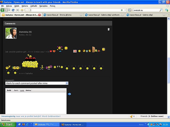
Task: Delete the comment with trash can icon
Action: tap(109, 29)
